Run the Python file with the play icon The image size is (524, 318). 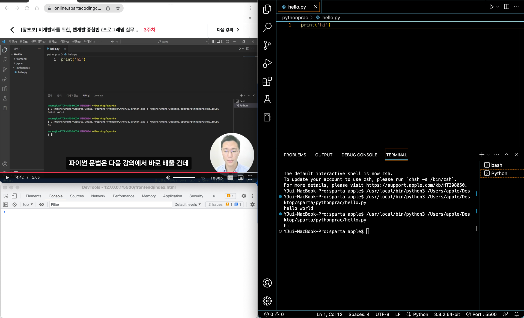[x=492, y=7]
